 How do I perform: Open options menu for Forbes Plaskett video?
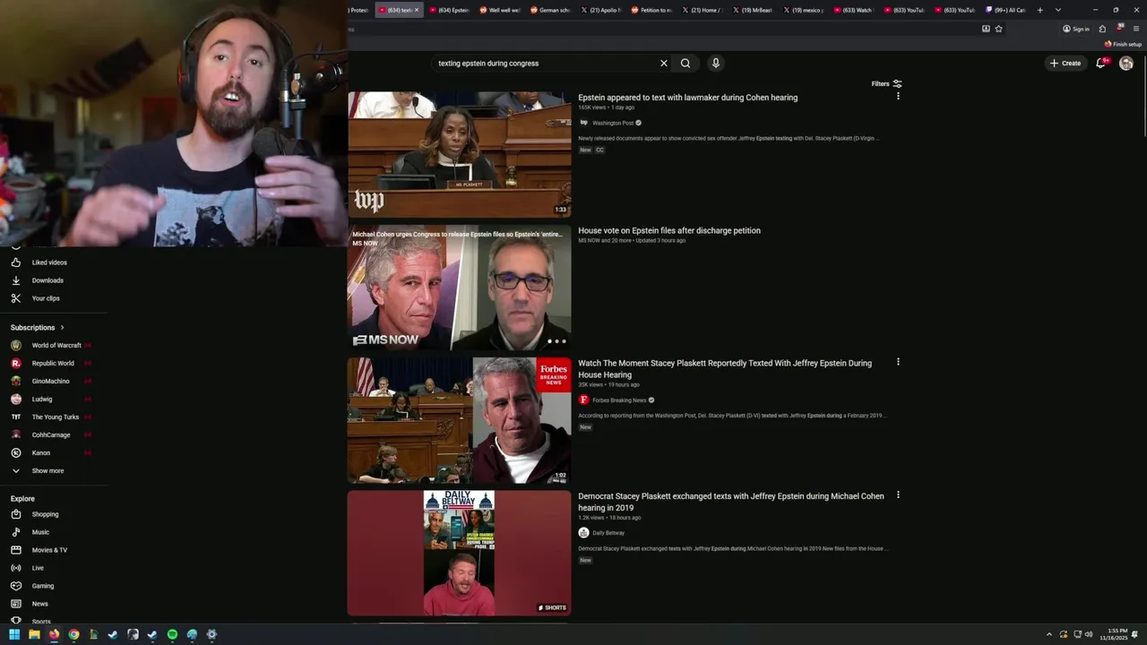click(x=898, y=362)
